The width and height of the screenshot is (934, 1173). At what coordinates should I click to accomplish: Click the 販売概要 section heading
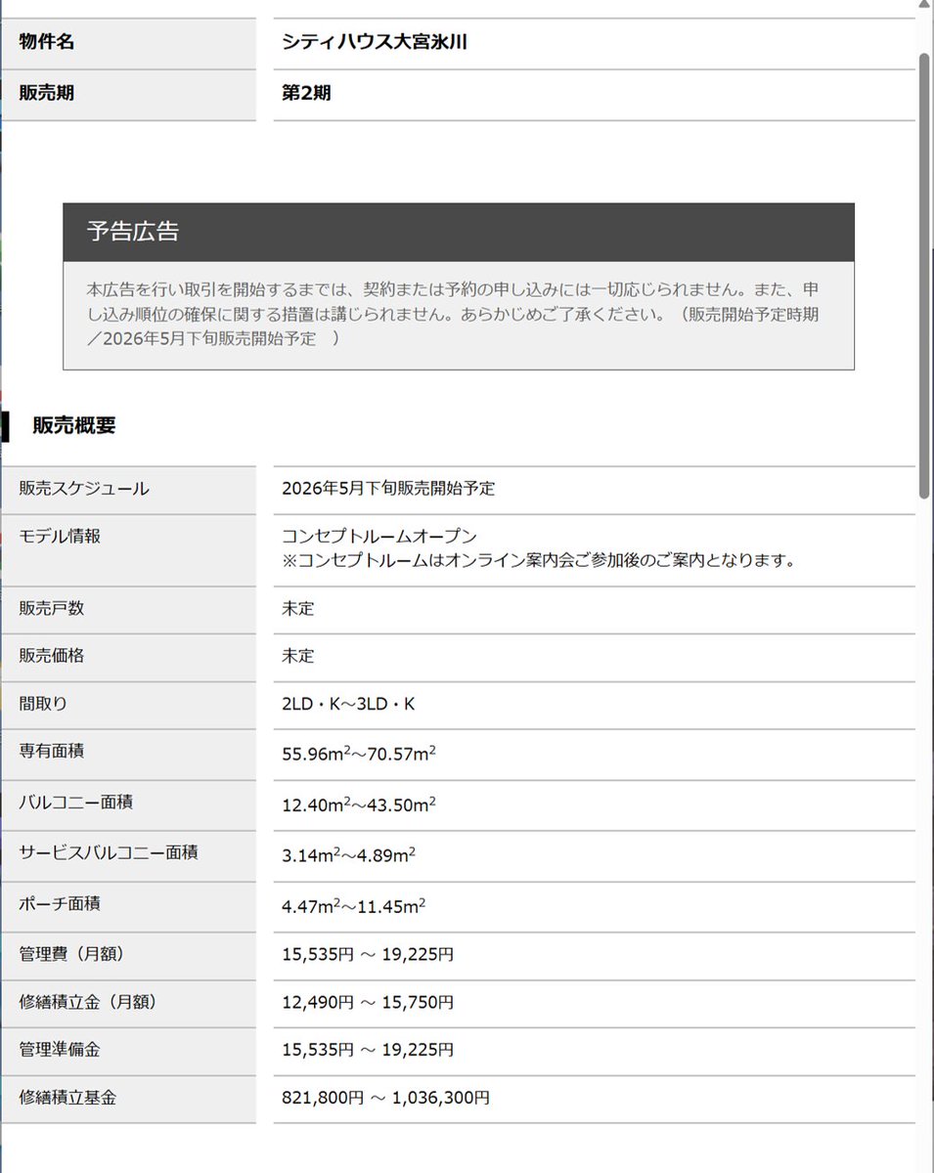(73, 425)
